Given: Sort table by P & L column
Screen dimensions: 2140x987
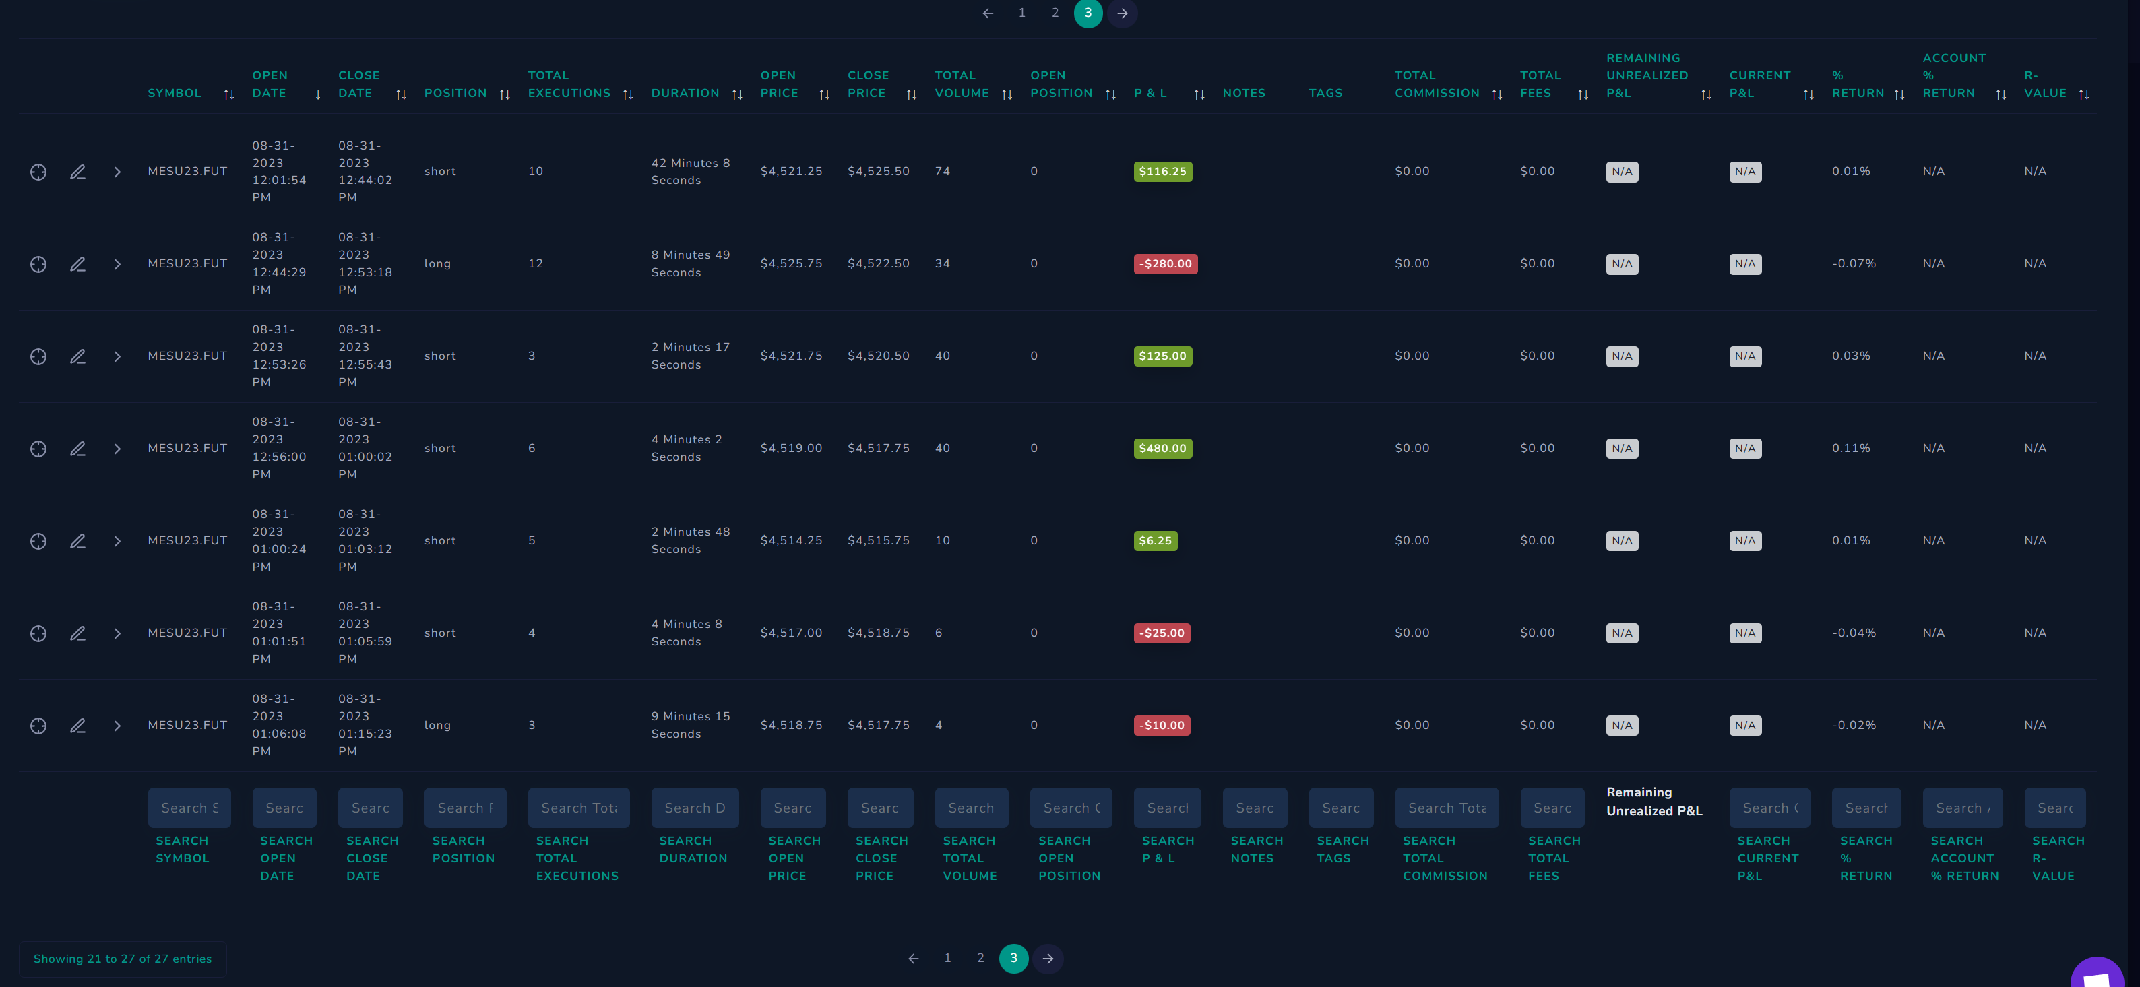Looking at the screenshot, I should (x=1199, y=95).
